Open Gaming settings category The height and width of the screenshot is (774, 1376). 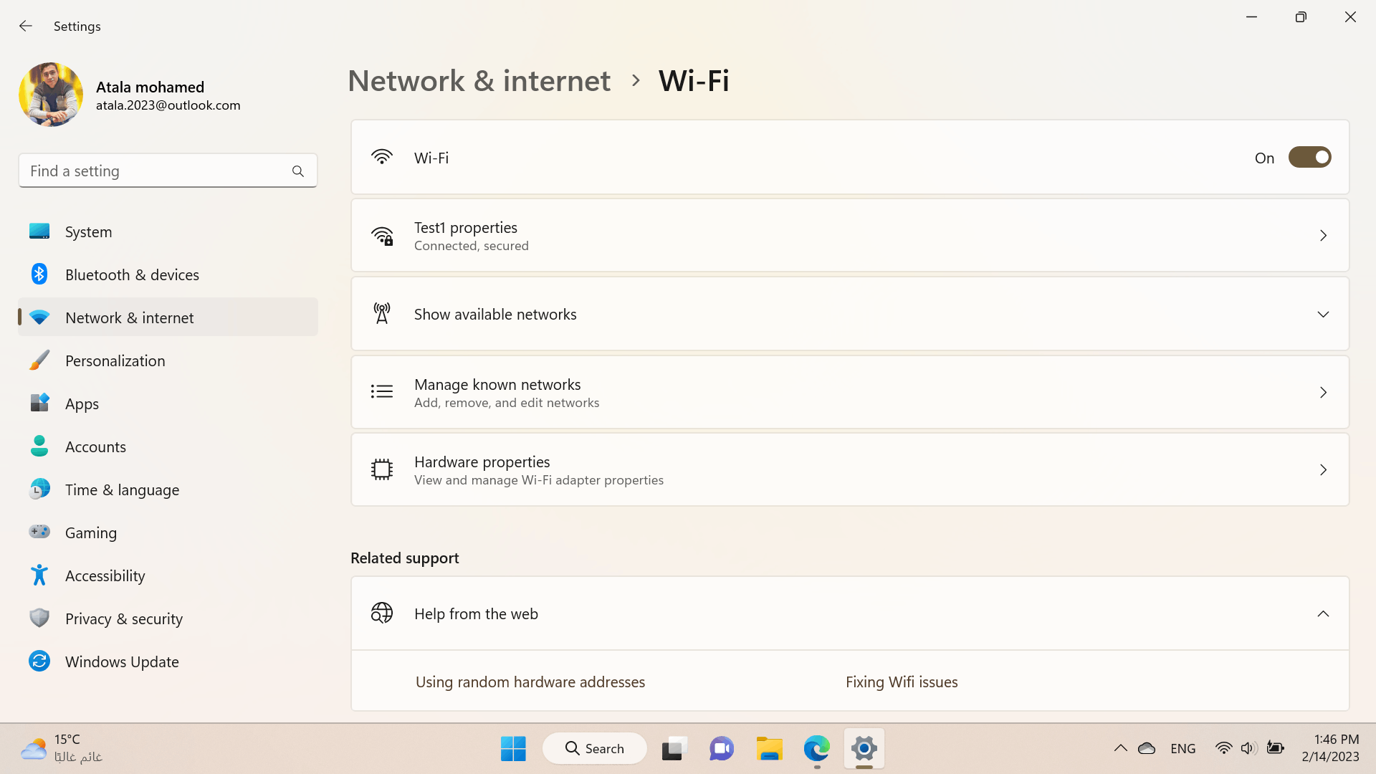point(90,533)
